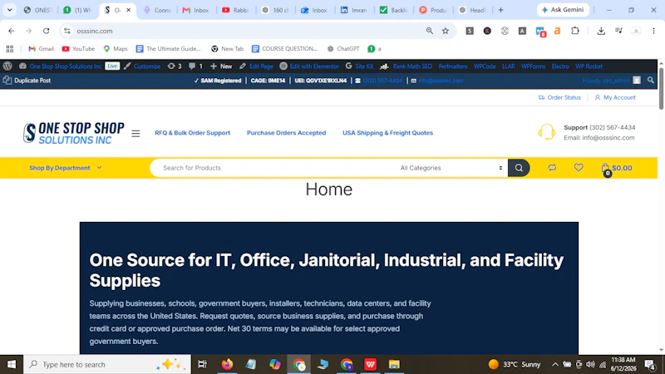Click the WordPress admin bar search icon
Screen dimensions: 665x374
(651, 80)
